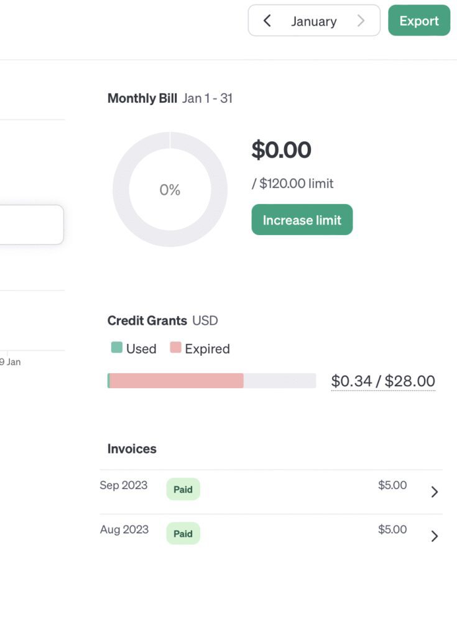Screen dimensions: 457x637
Task: Open the Sep 2023 invoice chevron
Action: tap(435, 492)
